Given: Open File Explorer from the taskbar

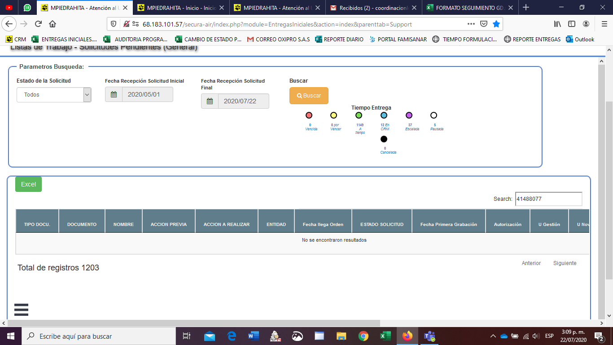Looking at the screenshot, I should 342,336.
